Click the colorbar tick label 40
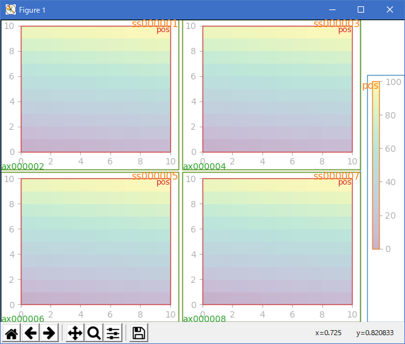405x344 pixels. point(390,182)
